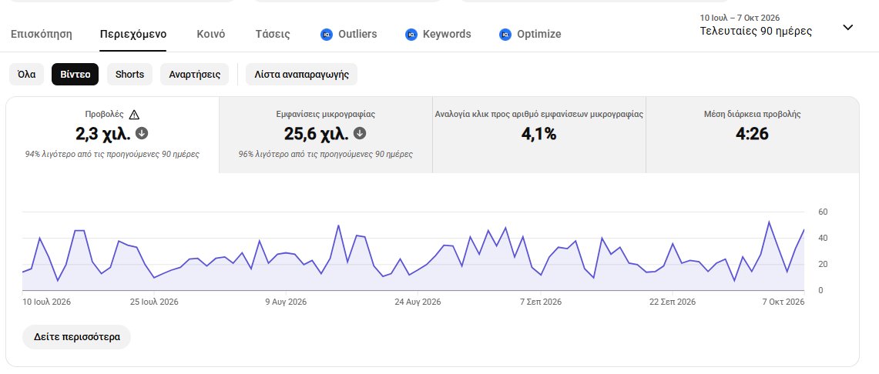This screenshot has height=374, width=879.
Task: Click the down-arrow icon beside 2,3 χιλ.
Action: [x=142, y=133]
